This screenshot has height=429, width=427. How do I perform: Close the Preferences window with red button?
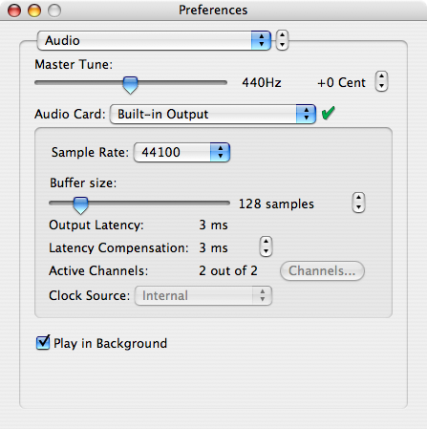pyautogui.click(x=14, y=11)
